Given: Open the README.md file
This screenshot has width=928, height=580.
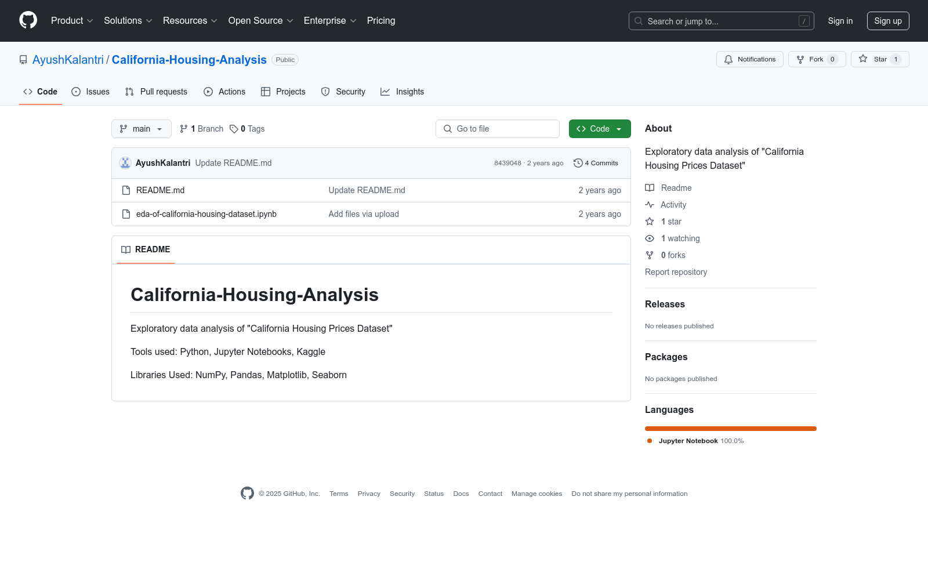Looking at the screenshot, I should [160, 190].
